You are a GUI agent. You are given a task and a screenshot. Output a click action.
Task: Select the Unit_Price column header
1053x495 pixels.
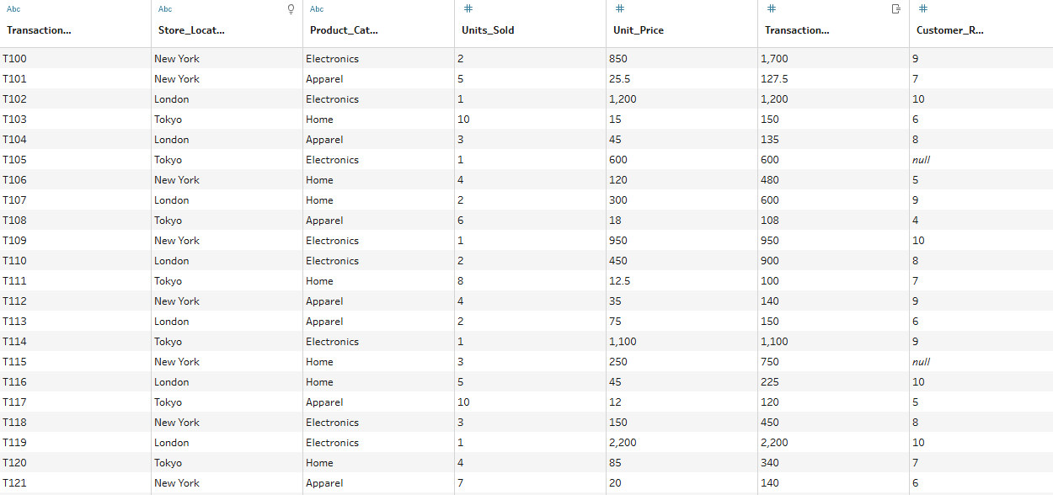[639, 30]
